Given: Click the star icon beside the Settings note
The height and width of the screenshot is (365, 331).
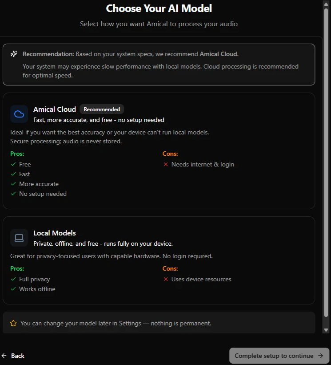Looking at the screenshot, I should coord(13,323).
